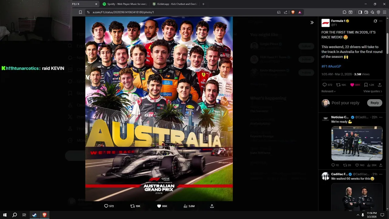Image resolution: width=389 pixels, height=219 pixels.
Task: Open the Noticias C... profile name
Action: (340, 117)
